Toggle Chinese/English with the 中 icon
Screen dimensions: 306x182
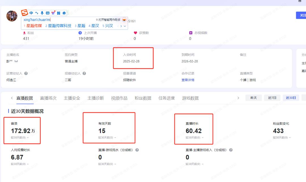pos(31,13)
